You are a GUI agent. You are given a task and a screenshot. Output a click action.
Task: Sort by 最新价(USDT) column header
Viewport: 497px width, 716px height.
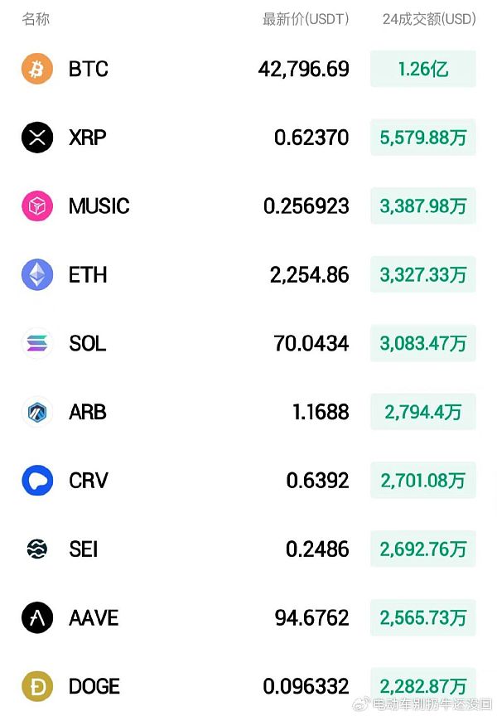[306, 18]
